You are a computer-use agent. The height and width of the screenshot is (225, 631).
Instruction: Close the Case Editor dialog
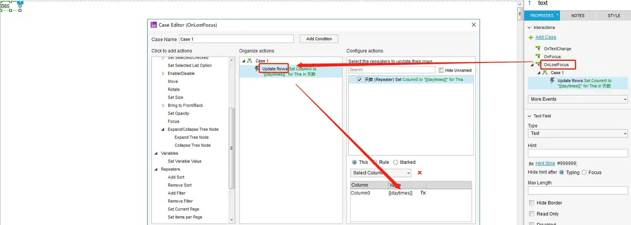tap(474, 25)
